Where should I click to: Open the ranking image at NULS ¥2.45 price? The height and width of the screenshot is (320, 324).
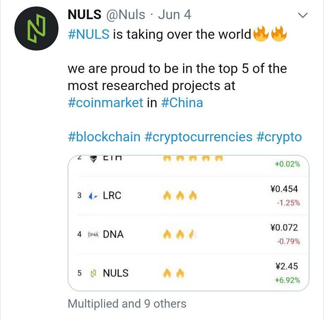[287, 266]
